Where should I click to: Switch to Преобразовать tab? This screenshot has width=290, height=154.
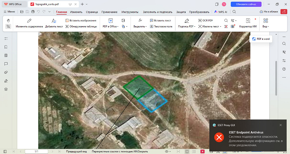point(199,12)
